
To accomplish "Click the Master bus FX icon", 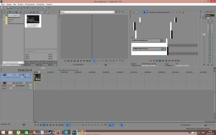I will click(203, 18).
